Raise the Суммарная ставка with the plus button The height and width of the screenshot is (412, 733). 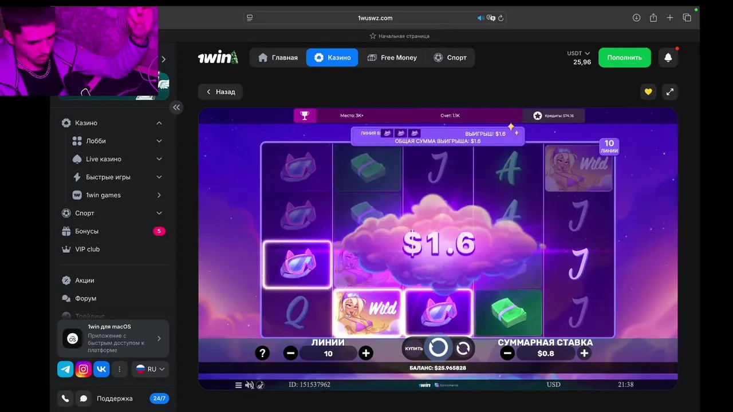coord(584,353)
